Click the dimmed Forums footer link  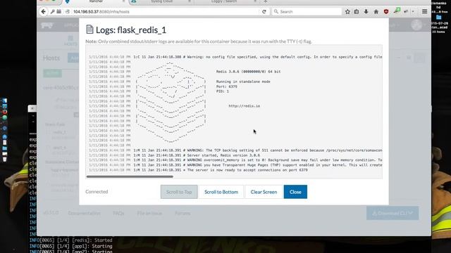pos(183,213)
